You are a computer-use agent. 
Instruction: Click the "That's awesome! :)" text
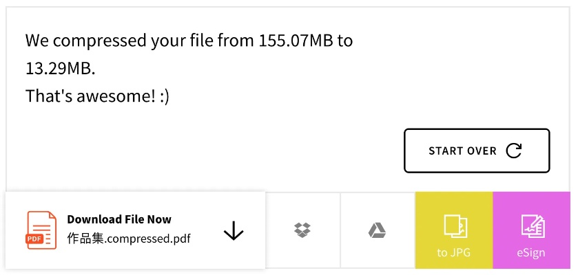(97, 96)
